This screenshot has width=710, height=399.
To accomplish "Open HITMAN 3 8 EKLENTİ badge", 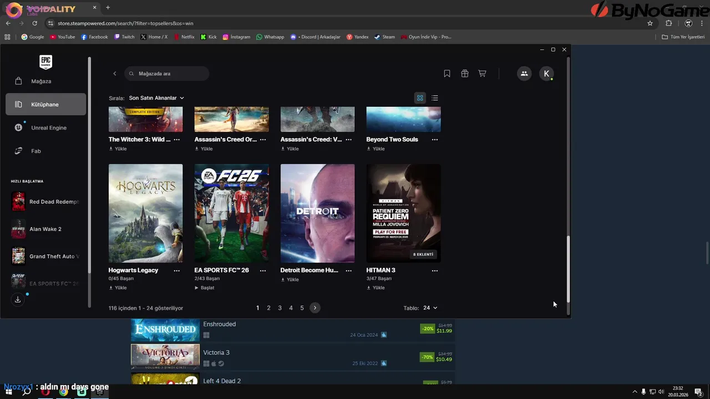I will 424,254.
